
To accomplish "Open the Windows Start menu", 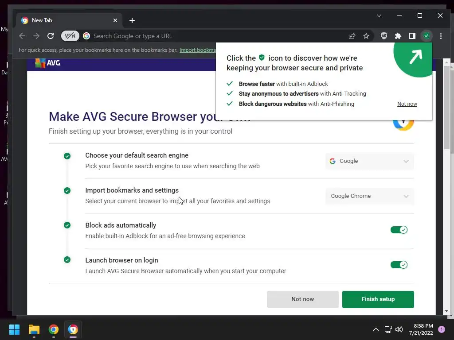I will click(x=14, y=329).
